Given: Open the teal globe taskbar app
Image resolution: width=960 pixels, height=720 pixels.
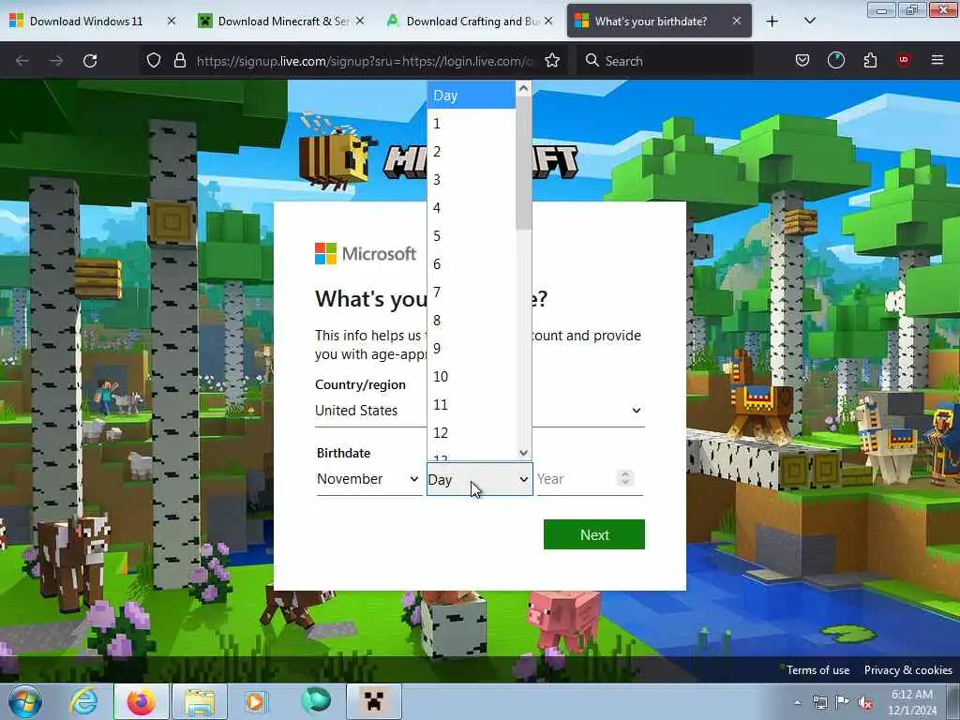Looking at the screenshot, I should pos(315,701).
